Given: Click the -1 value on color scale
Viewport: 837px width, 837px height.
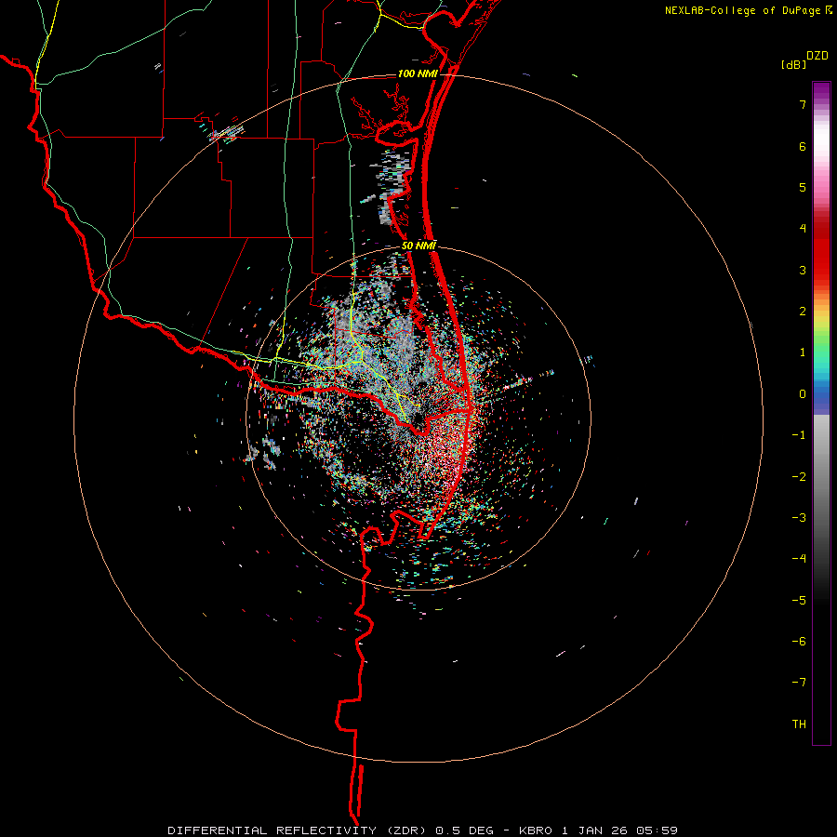Looking at the screenshot, I should point(799,435).
